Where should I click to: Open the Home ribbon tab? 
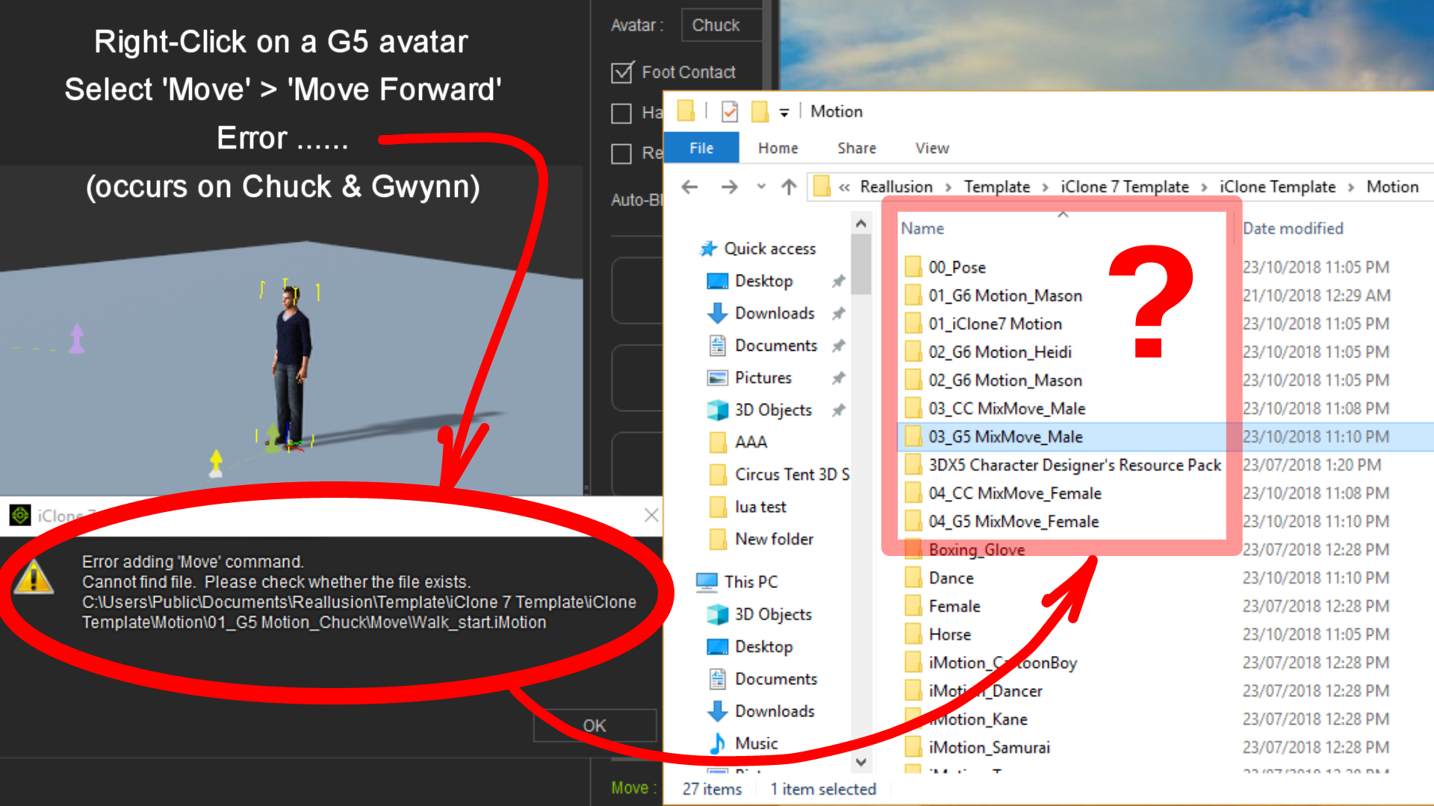778,148
